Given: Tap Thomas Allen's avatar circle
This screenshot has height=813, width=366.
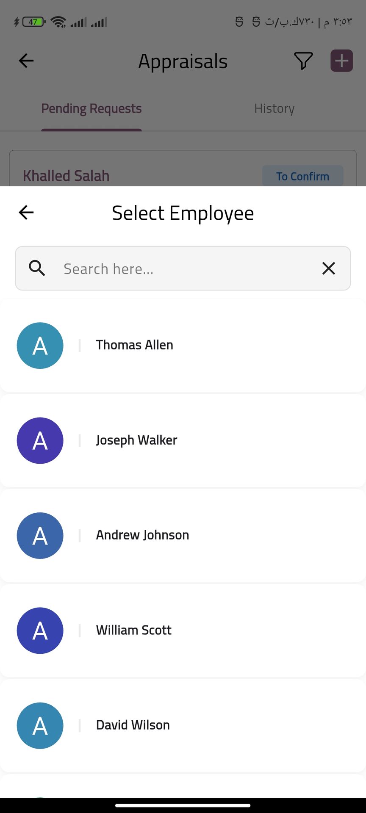Looking at the screenshot, I should coord(40,346).
